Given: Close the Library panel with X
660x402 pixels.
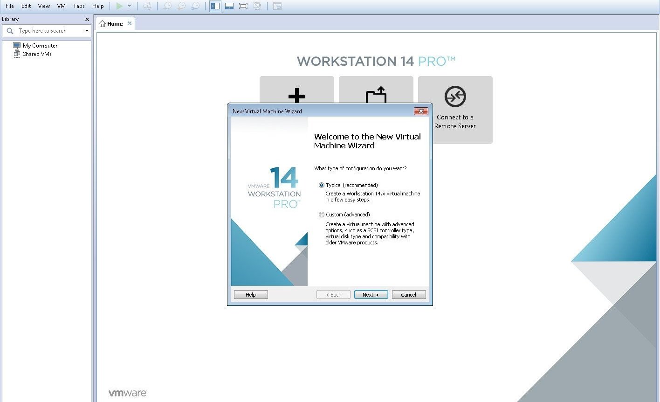Looking at the screenshot, I should [87, 19].
